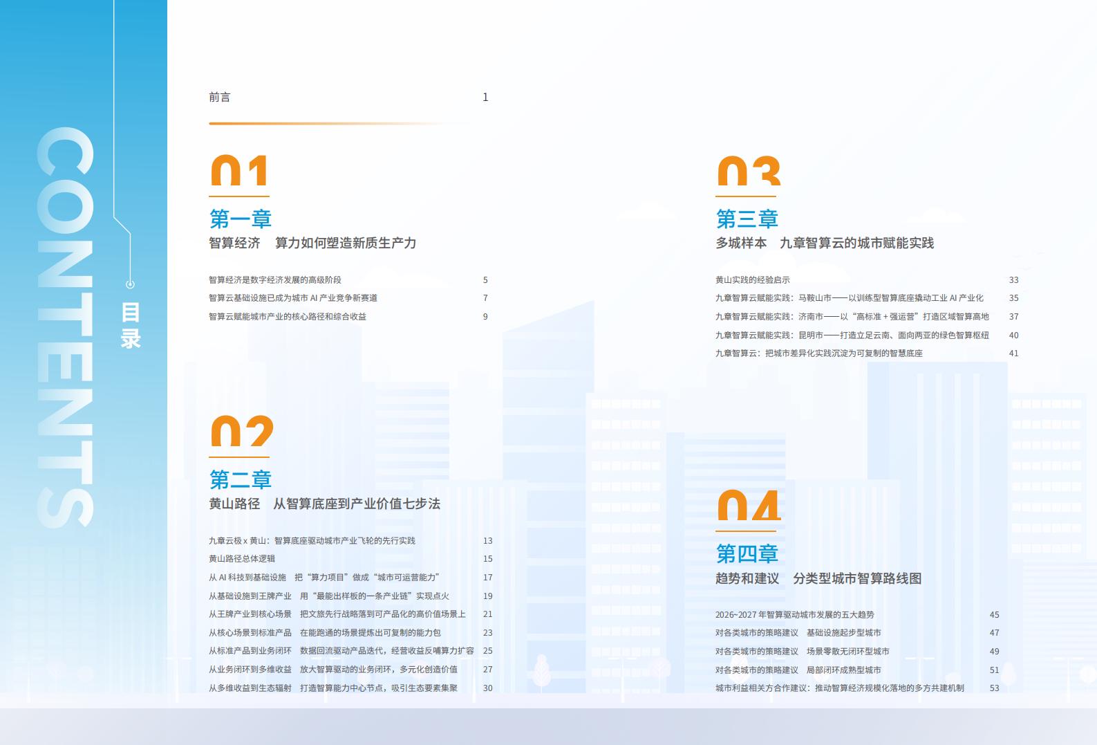This screenshot has height=745, width=1097.
Task: Select the 第二章 heading
Action: pos(241,479)
